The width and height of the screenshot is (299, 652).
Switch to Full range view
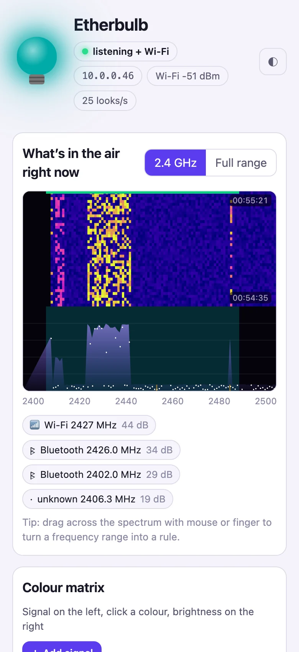coord(241,163)
